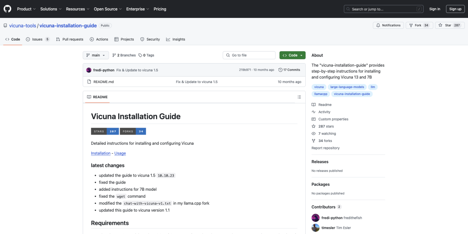468x234 pixels.
Task: Select the llamacpp topic tag
Action: click(321, 94)
